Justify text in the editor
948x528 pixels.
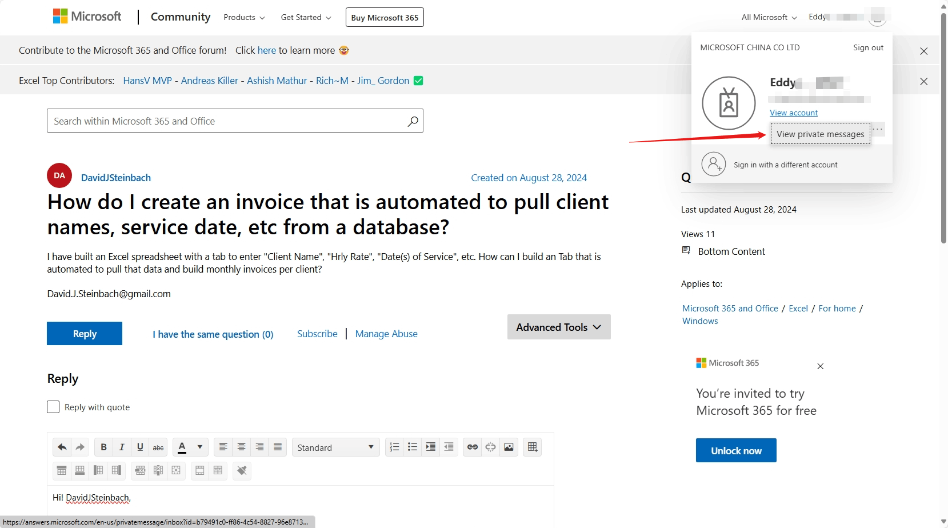click(278, 447)
